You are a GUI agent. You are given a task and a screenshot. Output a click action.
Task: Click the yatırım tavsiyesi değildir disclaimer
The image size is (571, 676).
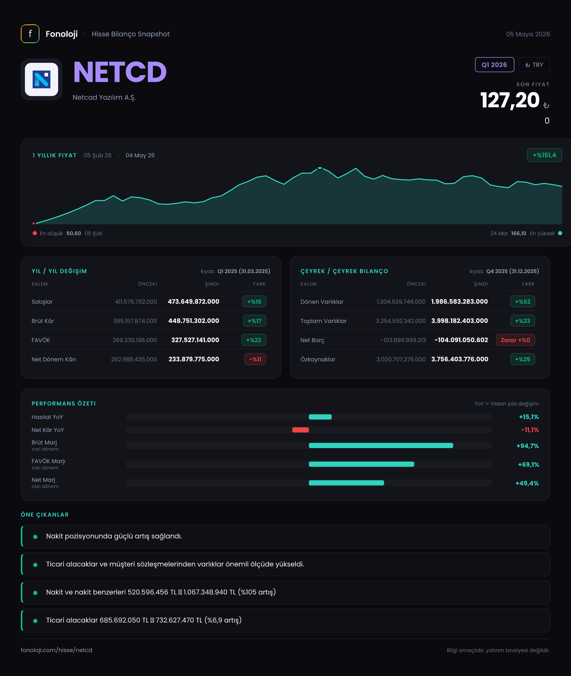[499, 650]
